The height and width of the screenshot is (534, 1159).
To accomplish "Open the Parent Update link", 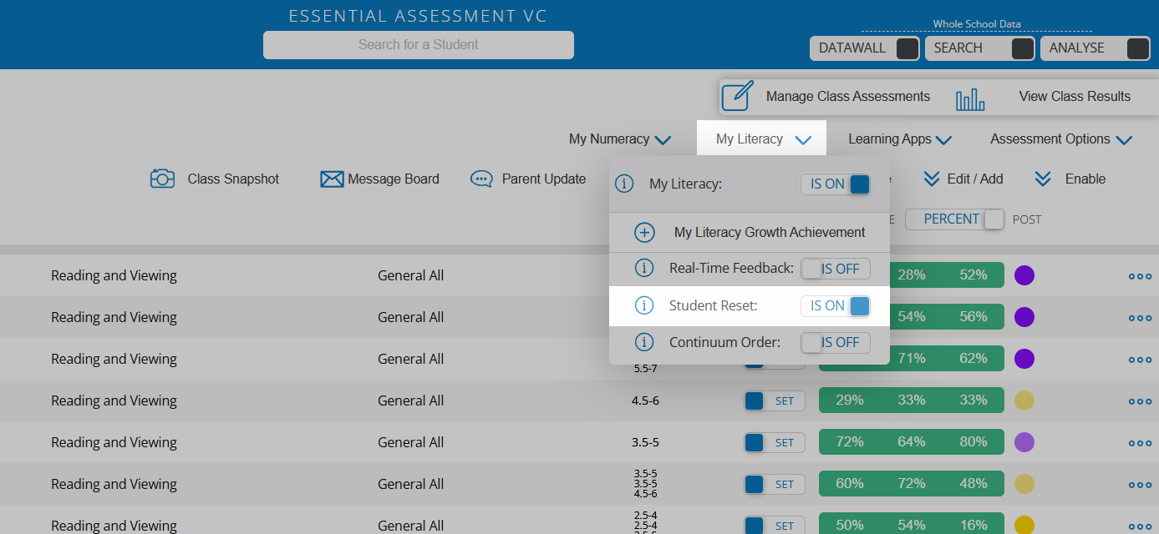I will (544, 179).
